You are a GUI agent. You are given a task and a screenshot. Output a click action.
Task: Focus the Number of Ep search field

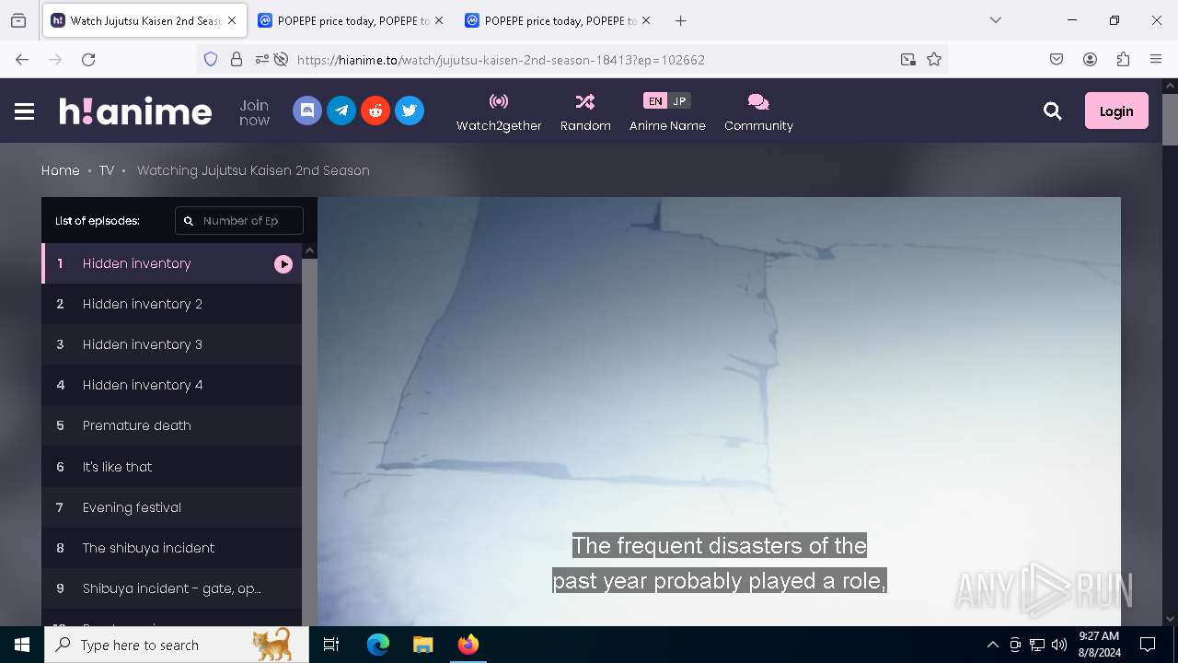[x=239, y=221]
